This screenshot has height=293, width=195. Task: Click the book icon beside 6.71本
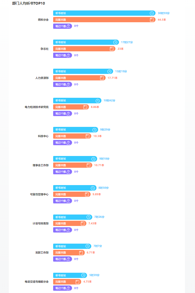81,253
